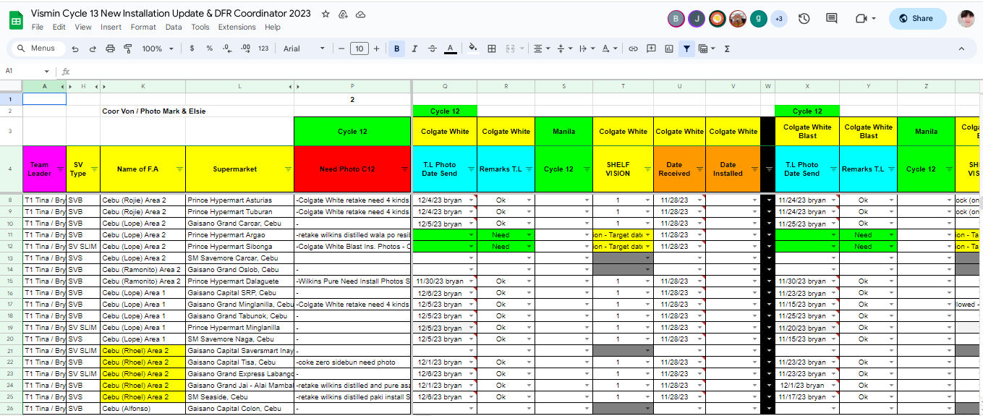Image resolution: width=983 pixels, height=416 pixels.
Task: Select column Q header
Action: pos(444,86)
